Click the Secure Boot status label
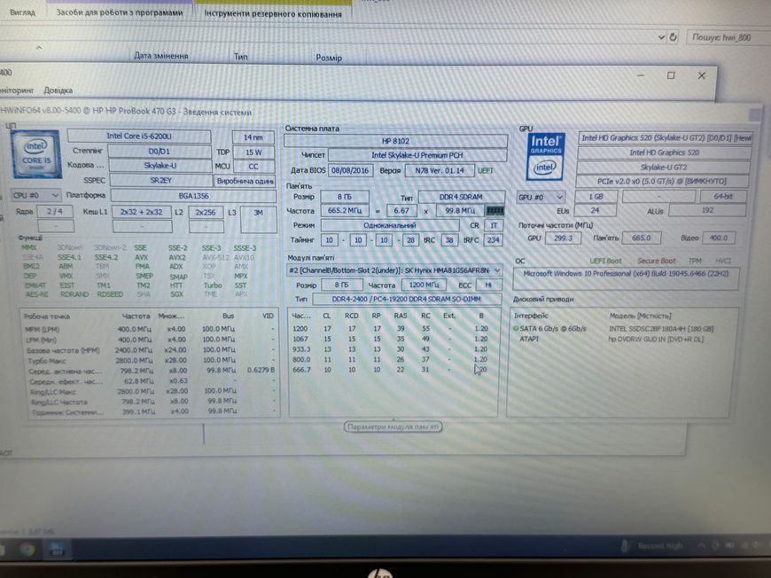Image resolution: width=771 pixels, height=578 pixels. coord(657,262)
